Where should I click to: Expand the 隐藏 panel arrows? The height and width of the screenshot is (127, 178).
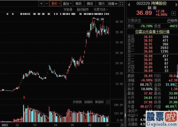[x=113, y=4]
